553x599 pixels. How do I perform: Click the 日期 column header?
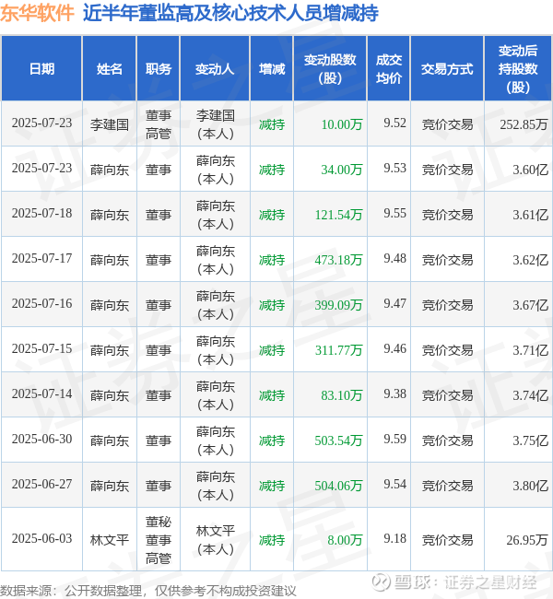(x=41, y=69)
